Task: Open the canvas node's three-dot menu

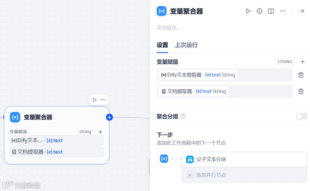Action: tap(103, 100)
